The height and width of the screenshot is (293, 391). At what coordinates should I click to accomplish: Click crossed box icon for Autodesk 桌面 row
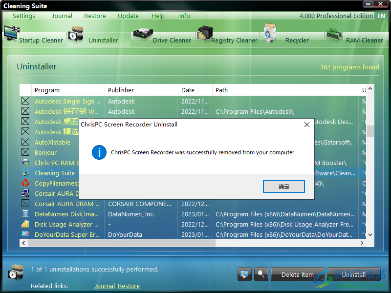25,121
